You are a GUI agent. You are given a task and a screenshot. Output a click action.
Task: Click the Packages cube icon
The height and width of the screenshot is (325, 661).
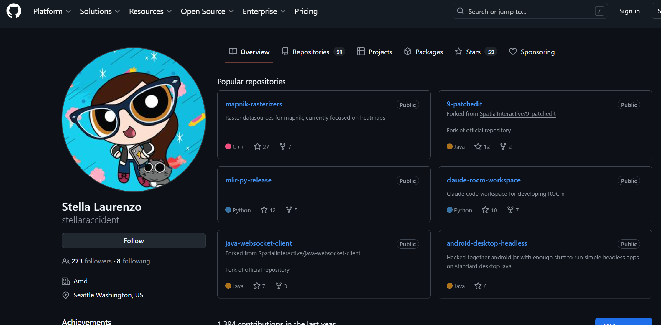[408, 52]
